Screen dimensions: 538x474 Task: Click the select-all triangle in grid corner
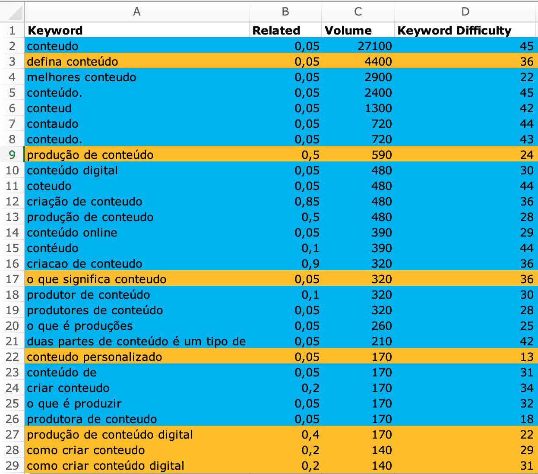point(13,12)
